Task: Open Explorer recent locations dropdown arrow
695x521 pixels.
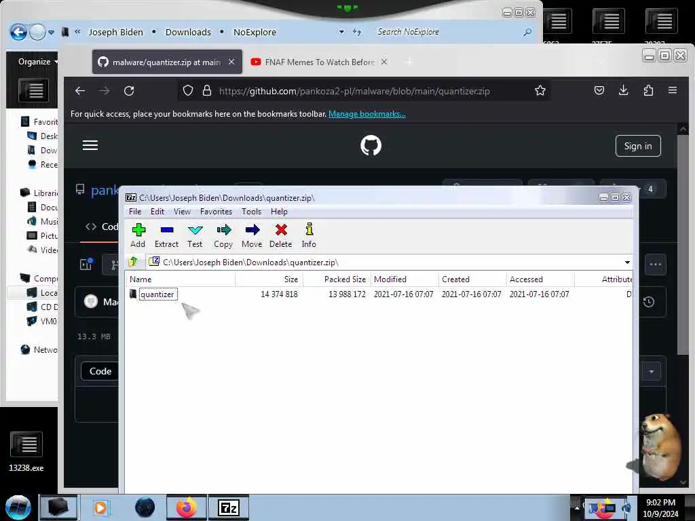Action: (x=52, y=33)
